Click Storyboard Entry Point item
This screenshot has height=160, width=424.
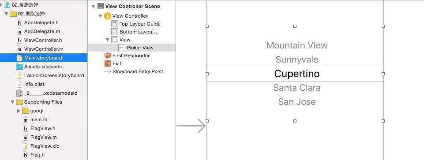[138, 71]
